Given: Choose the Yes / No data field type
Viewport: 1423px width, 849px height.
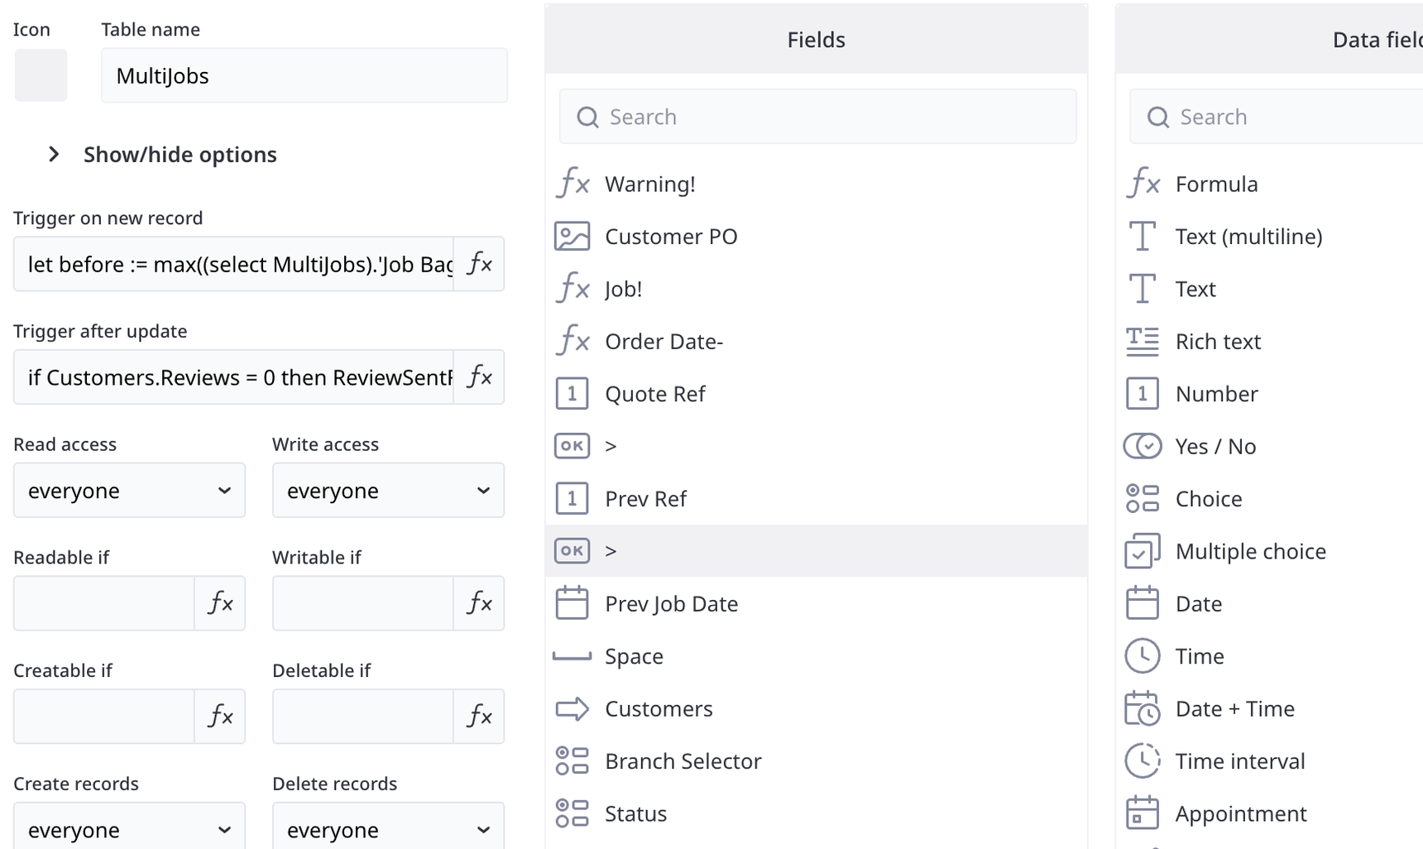Looking at the screenshot, I should tap(1215, 447).
